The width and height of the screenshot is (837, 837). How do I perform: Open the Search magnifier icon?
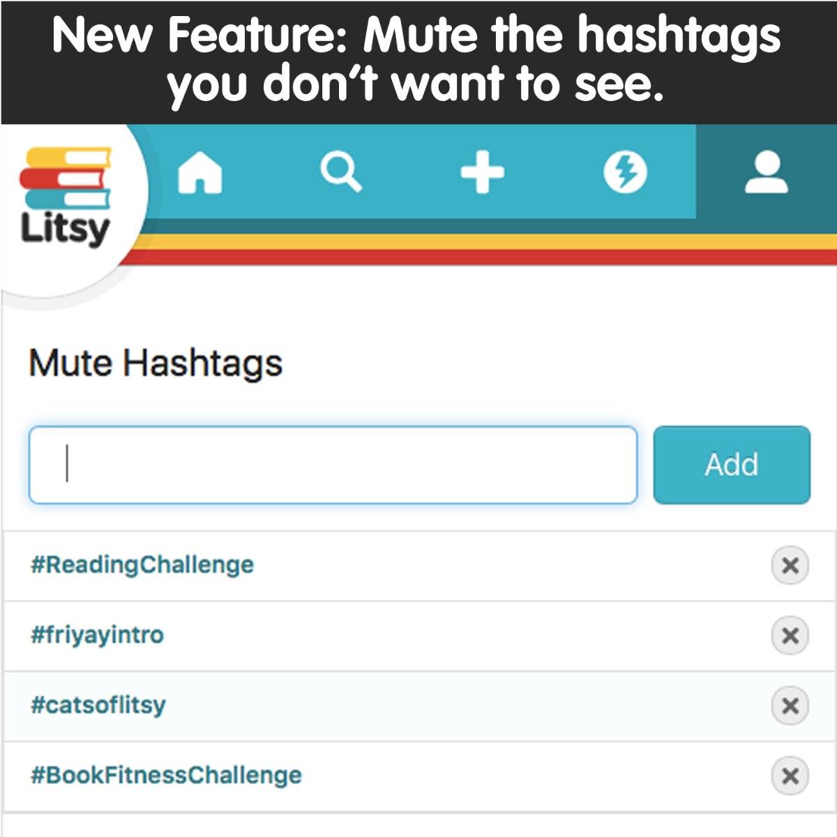click(340, 172)
